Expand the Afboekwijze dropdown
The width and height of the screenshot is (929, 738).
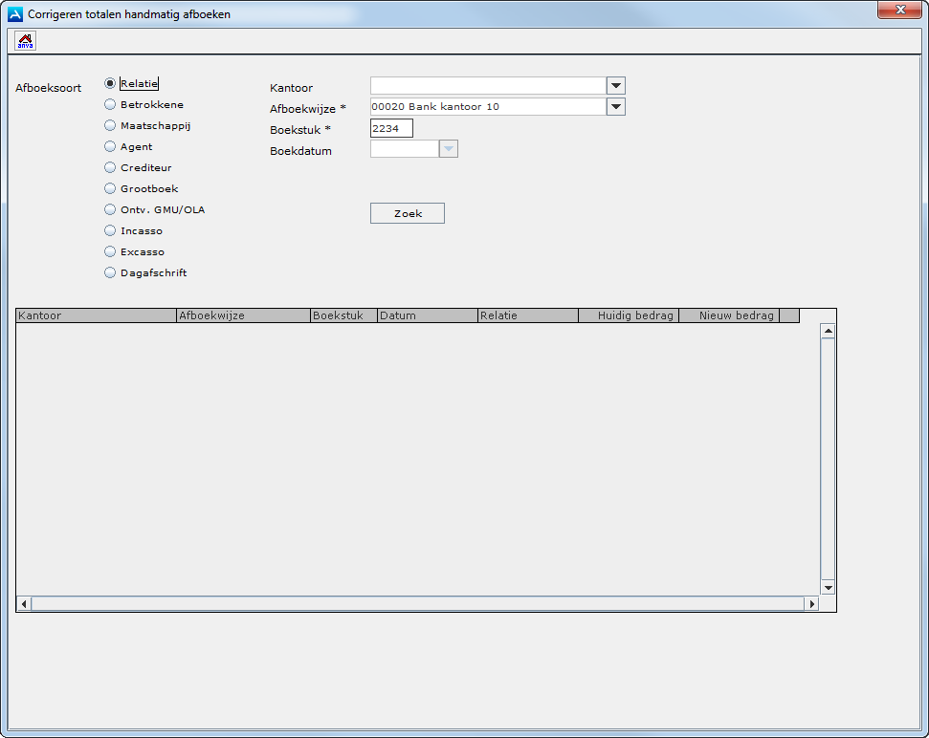click(x=616, y=107)
